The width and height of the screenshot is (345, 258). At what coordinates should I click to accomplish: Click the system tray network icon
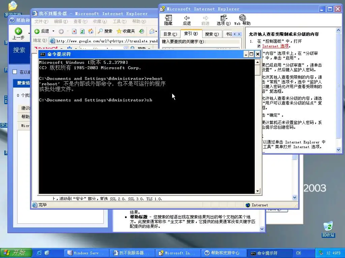coord(321,253)
